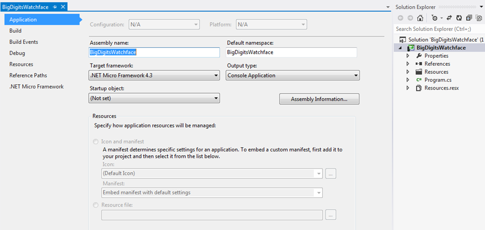The width and height of the screenshot is (485, 230).
Task: Click the wrench icon beside Properties
Action: [x=419, y=56]
